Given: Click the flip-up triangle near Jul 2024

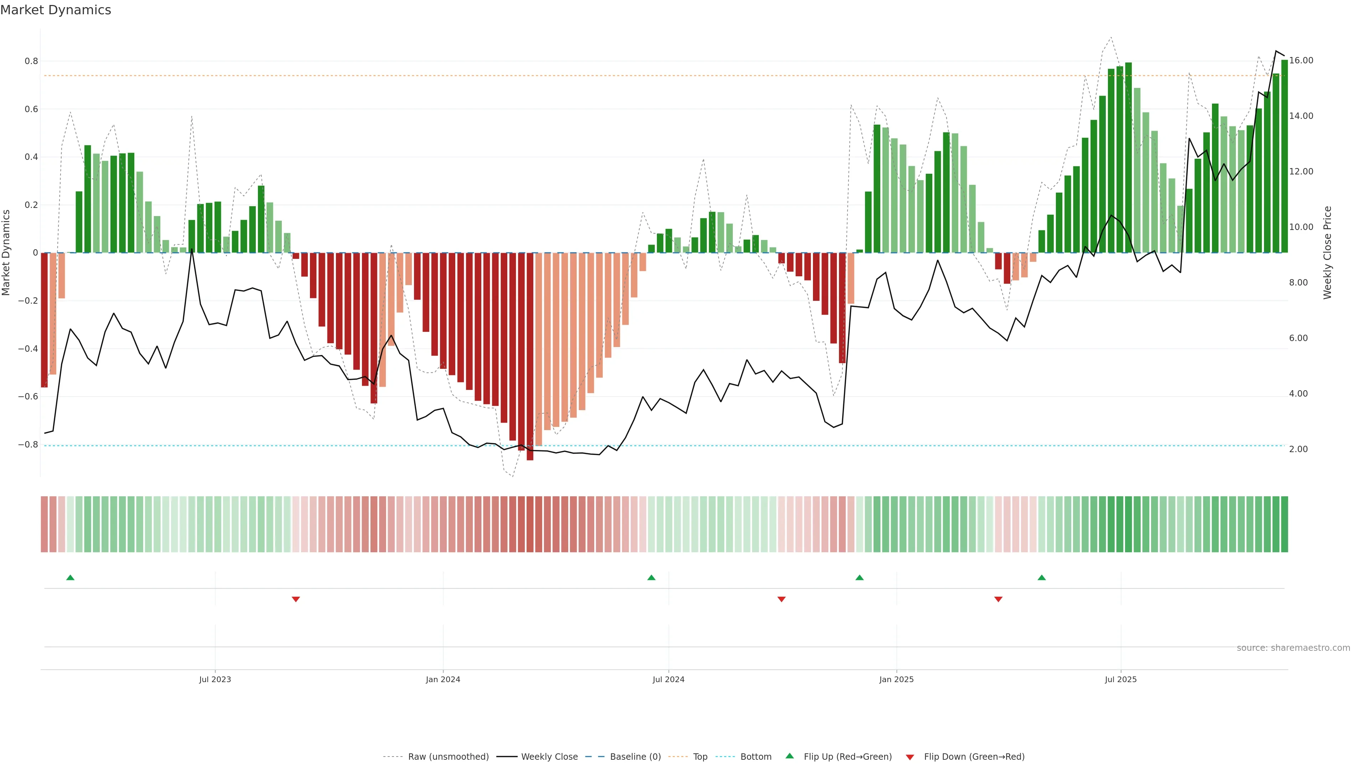Looking at the screenshot, I should pyautogui.click(x=652, y=577).
